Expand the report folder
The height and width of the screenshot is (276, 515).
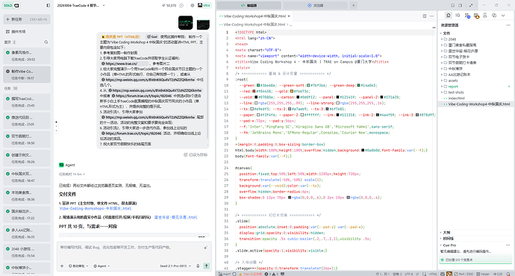tap(453, 87)
